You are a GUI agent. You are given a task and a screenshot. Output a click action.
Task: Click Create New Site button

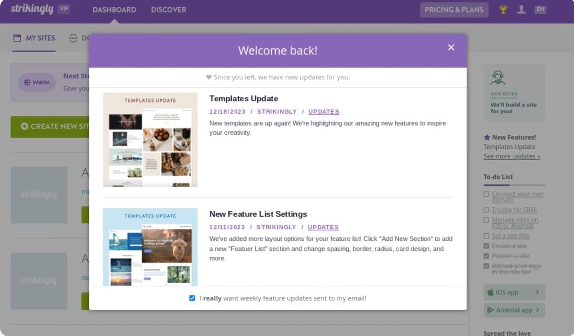(x=50, y=127)
